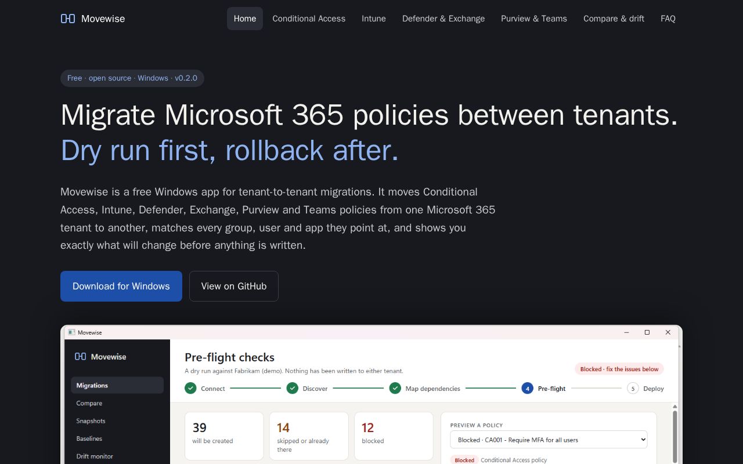Click the red Blocked tag under the dropdown
743x464 pixels.
(464, 460)
